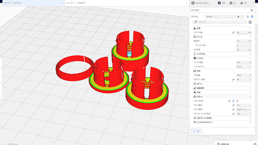This screenshot has height=145, width=258.
Task: Click the infill 25% icon in top bar
Action: pyautogui.click(x=219, y=3)
